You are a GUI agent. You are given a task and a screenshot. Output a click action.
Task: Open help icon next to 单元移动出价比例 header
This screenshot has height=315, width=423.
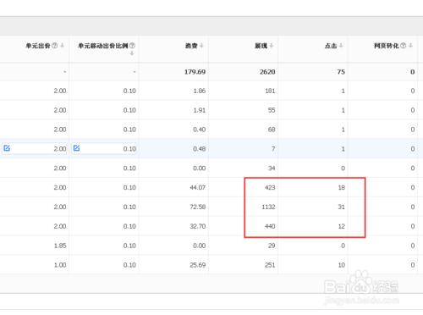click(132, 46)
